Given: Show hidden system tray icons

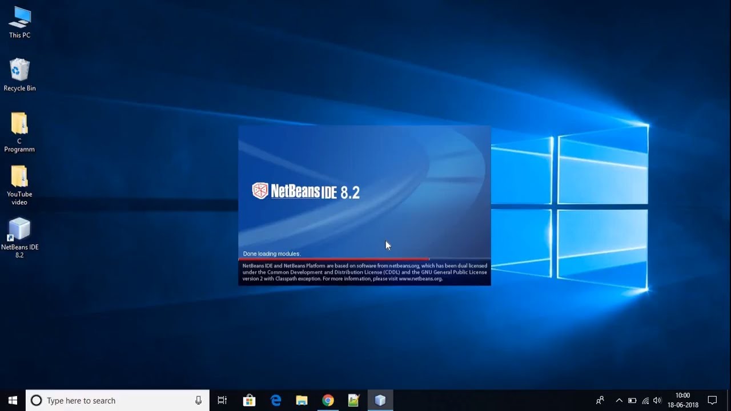Looking at the screenshot, I should (x=618, y=401).
